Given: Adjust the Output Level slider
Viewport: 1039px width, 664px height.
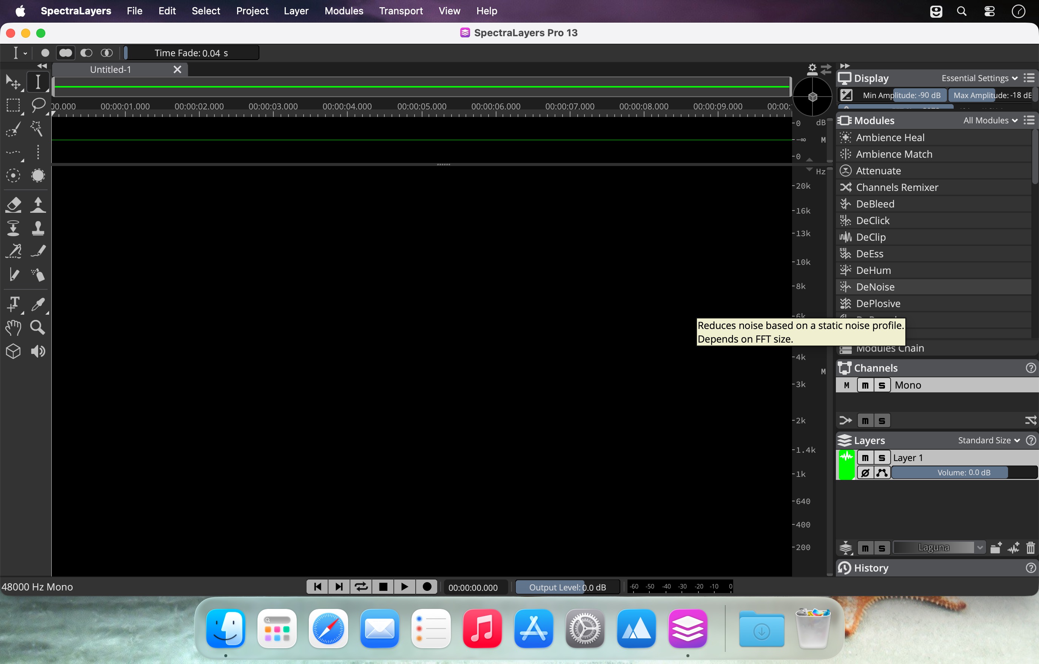Looking at the screenshot, I should point(567,587).
